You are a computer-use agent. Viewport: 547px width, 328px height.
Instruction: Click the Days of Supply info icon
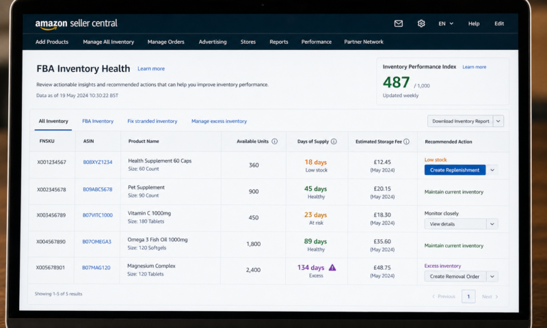[334, 141]
